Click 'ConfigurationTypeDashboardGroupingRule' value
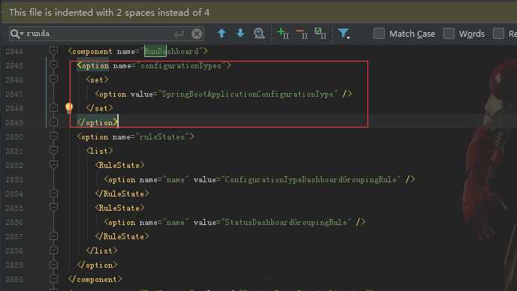The height and width of the screenshot is (291, 517). click(x=310, y=179)
